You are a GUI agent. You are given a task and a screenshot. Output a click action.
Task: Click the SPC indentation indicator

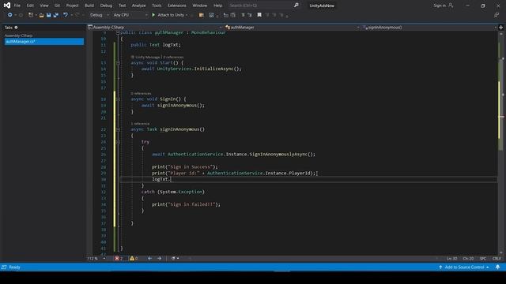tap(483, 258)
